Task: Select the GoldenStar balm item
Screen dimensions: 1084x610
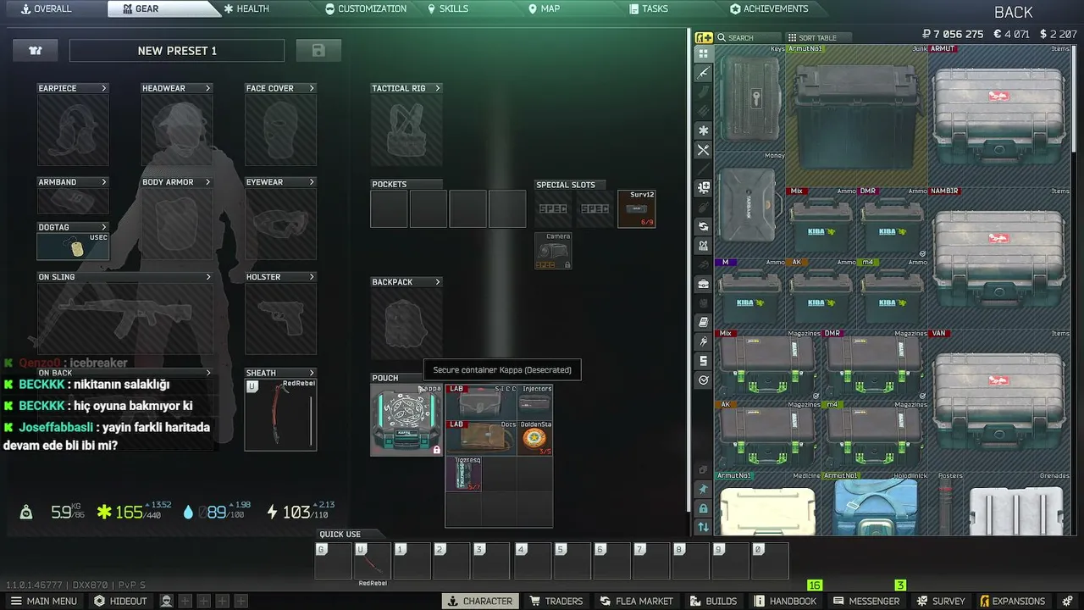Action: 535,438
